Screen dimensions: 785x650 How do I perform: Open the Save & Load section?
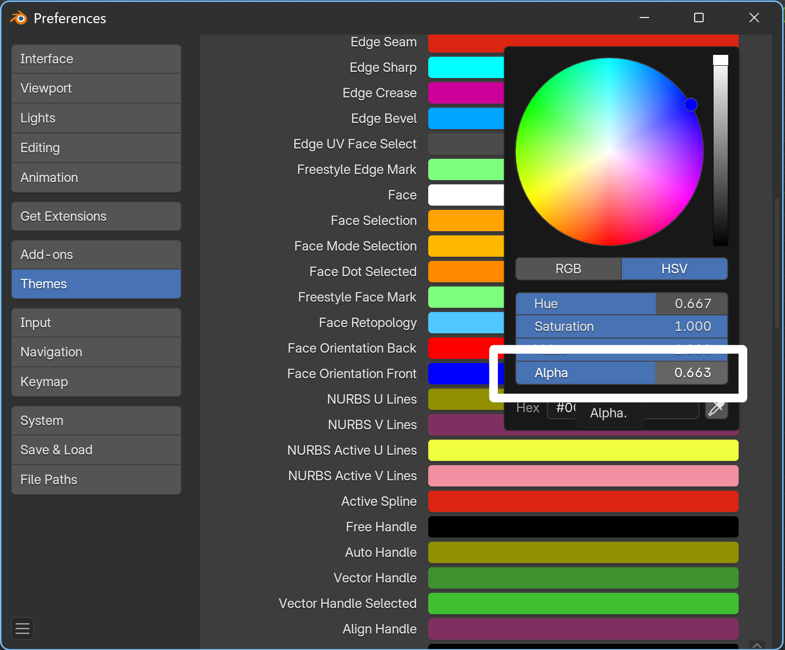[x=97, y=450]
